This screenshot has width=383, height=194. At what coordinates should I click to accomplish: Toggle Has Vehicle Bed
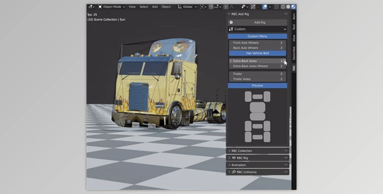coord(258,53)
